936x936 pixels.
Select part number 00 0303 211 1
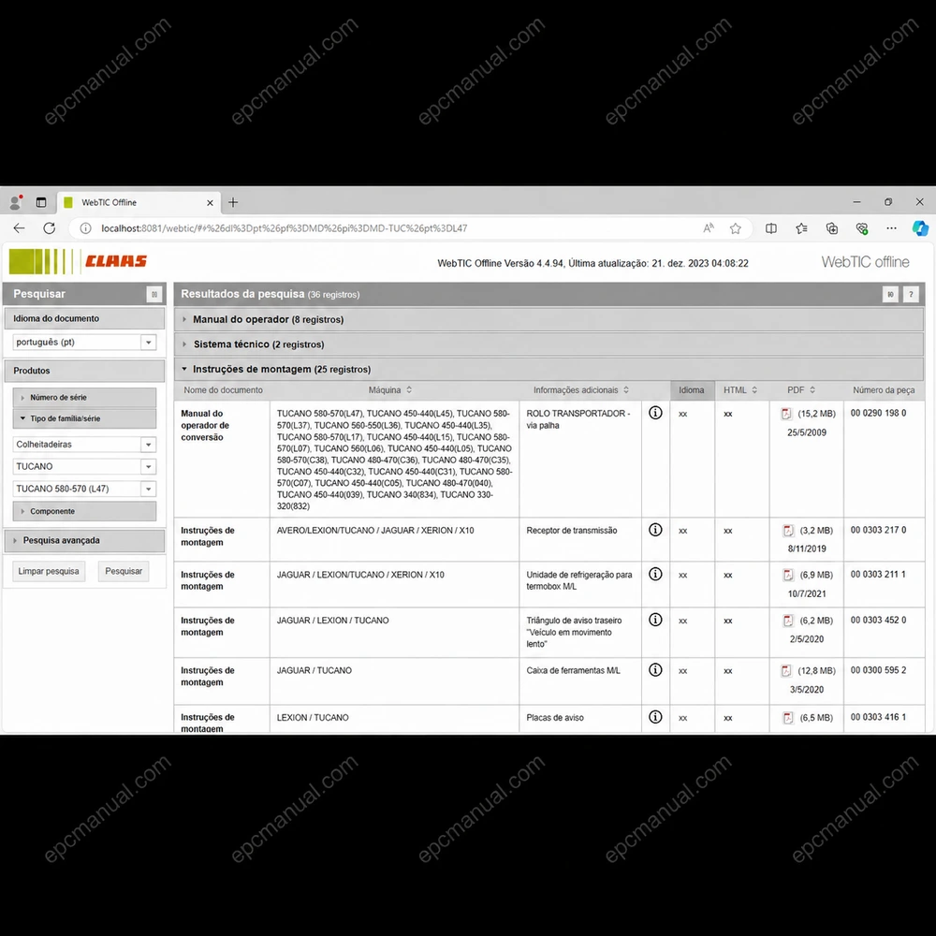click(x=878, y=574)
